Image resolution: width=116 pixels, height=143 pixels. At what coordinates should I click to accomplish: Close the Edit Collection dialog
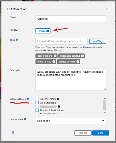coord(107,9)
